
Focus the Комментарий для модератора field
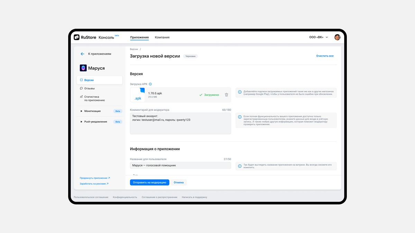click(x=181, y=123)
